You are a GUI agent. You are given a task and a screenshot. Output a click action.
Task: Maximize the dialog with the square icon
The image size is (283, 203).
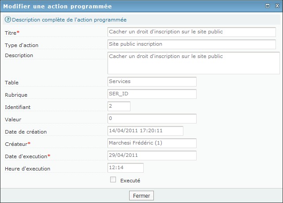coord(268,6)
